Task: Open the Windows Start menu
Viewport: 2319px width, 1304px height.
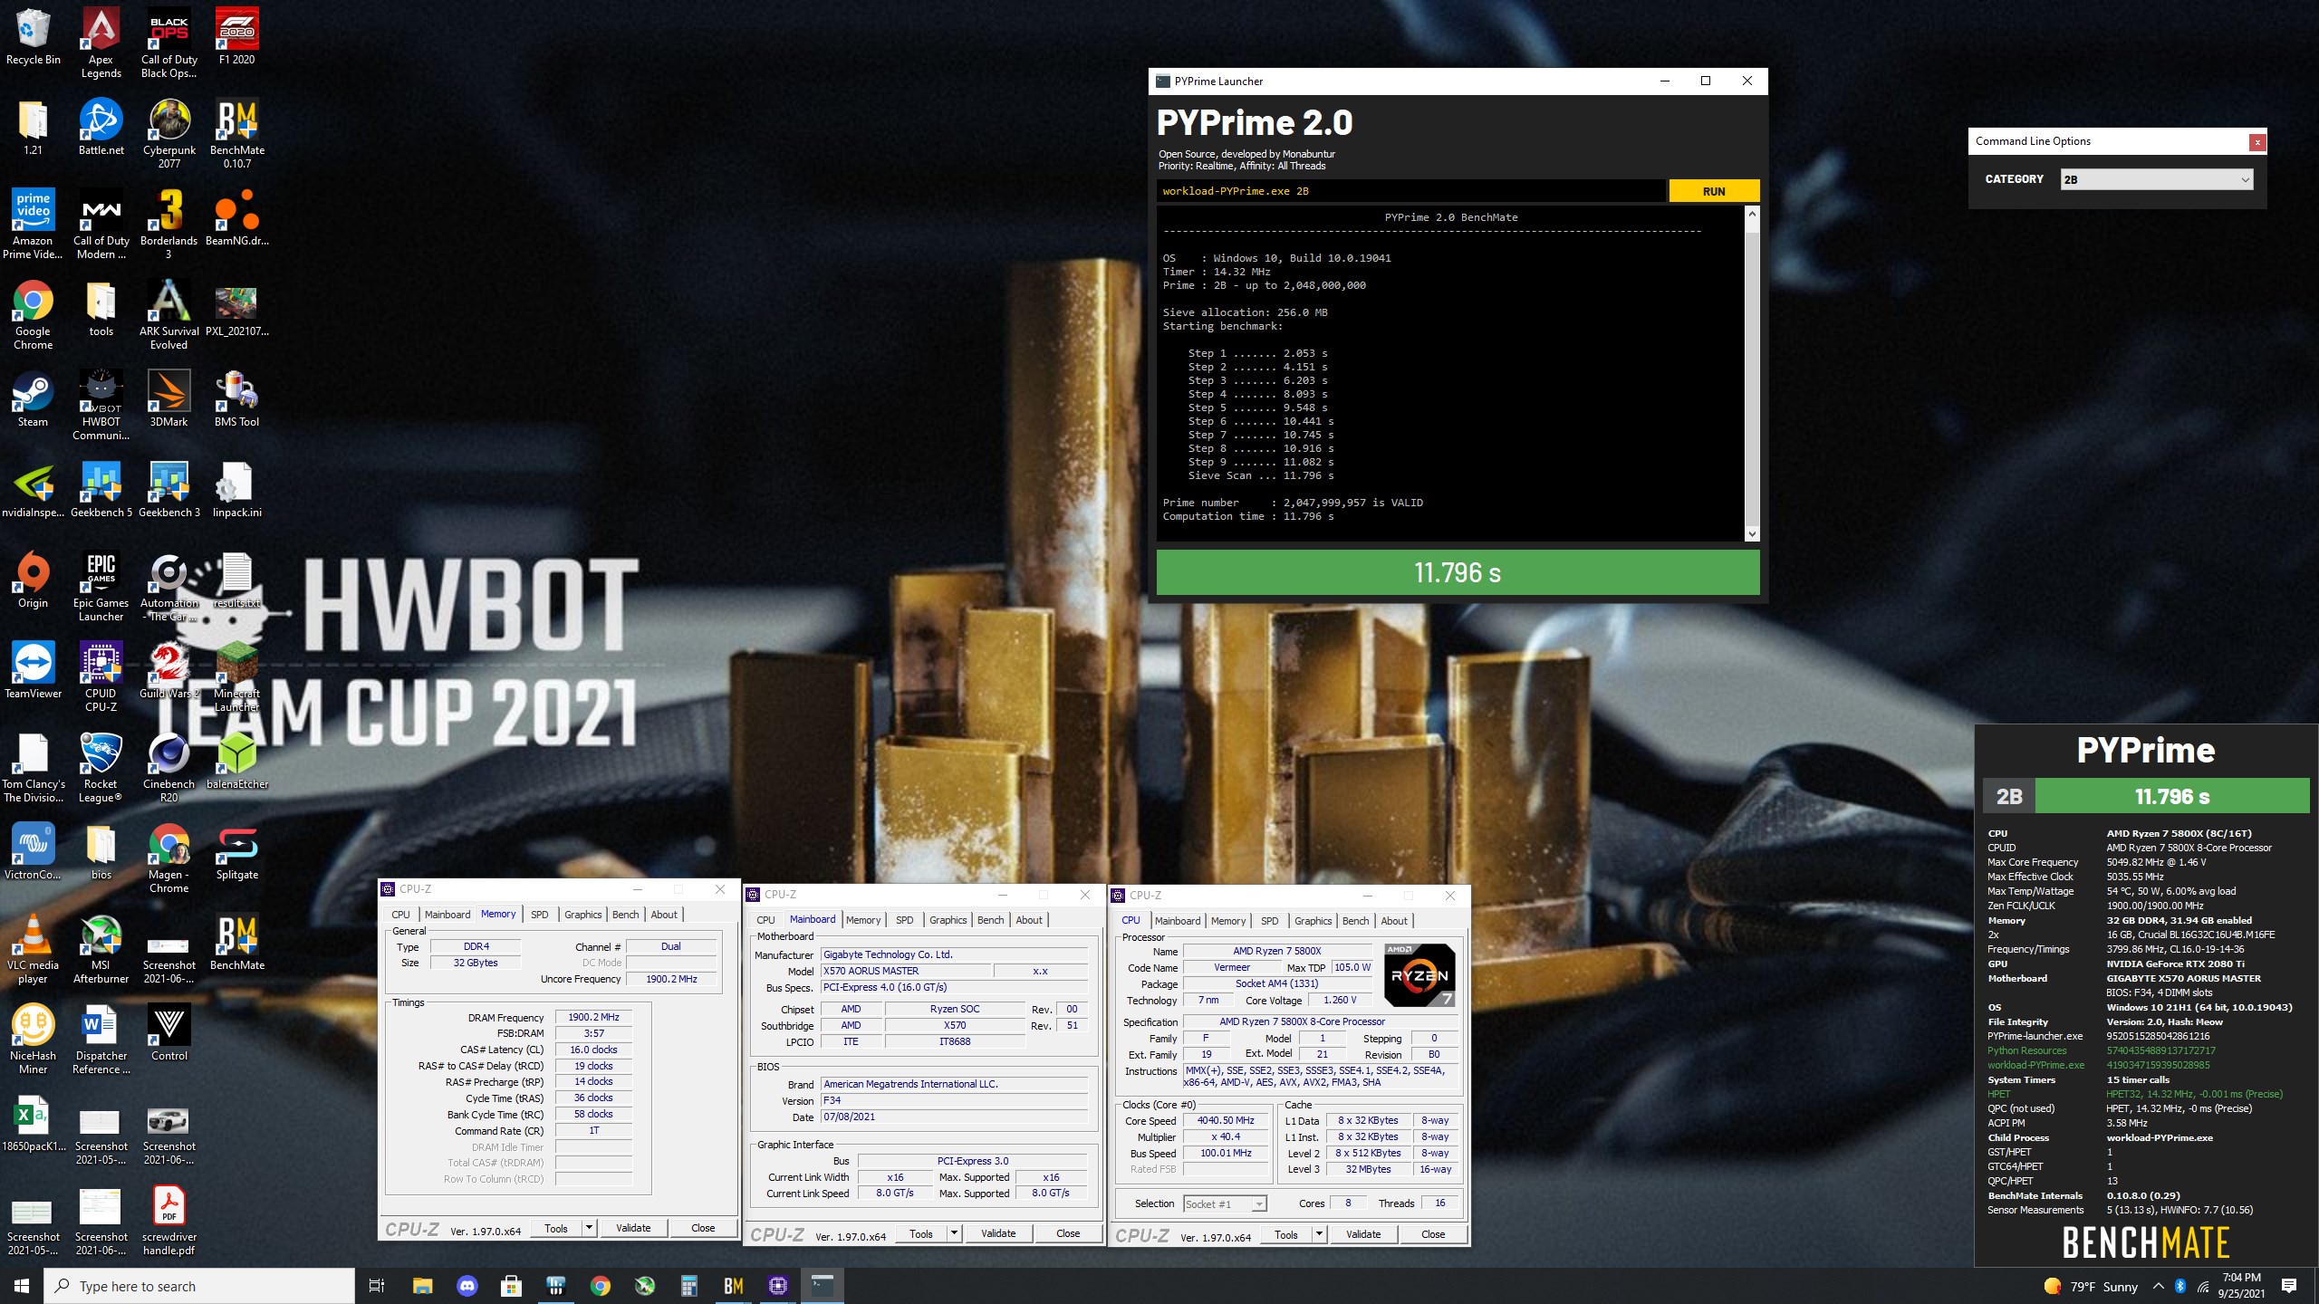Action: (x=22, y=1286)
